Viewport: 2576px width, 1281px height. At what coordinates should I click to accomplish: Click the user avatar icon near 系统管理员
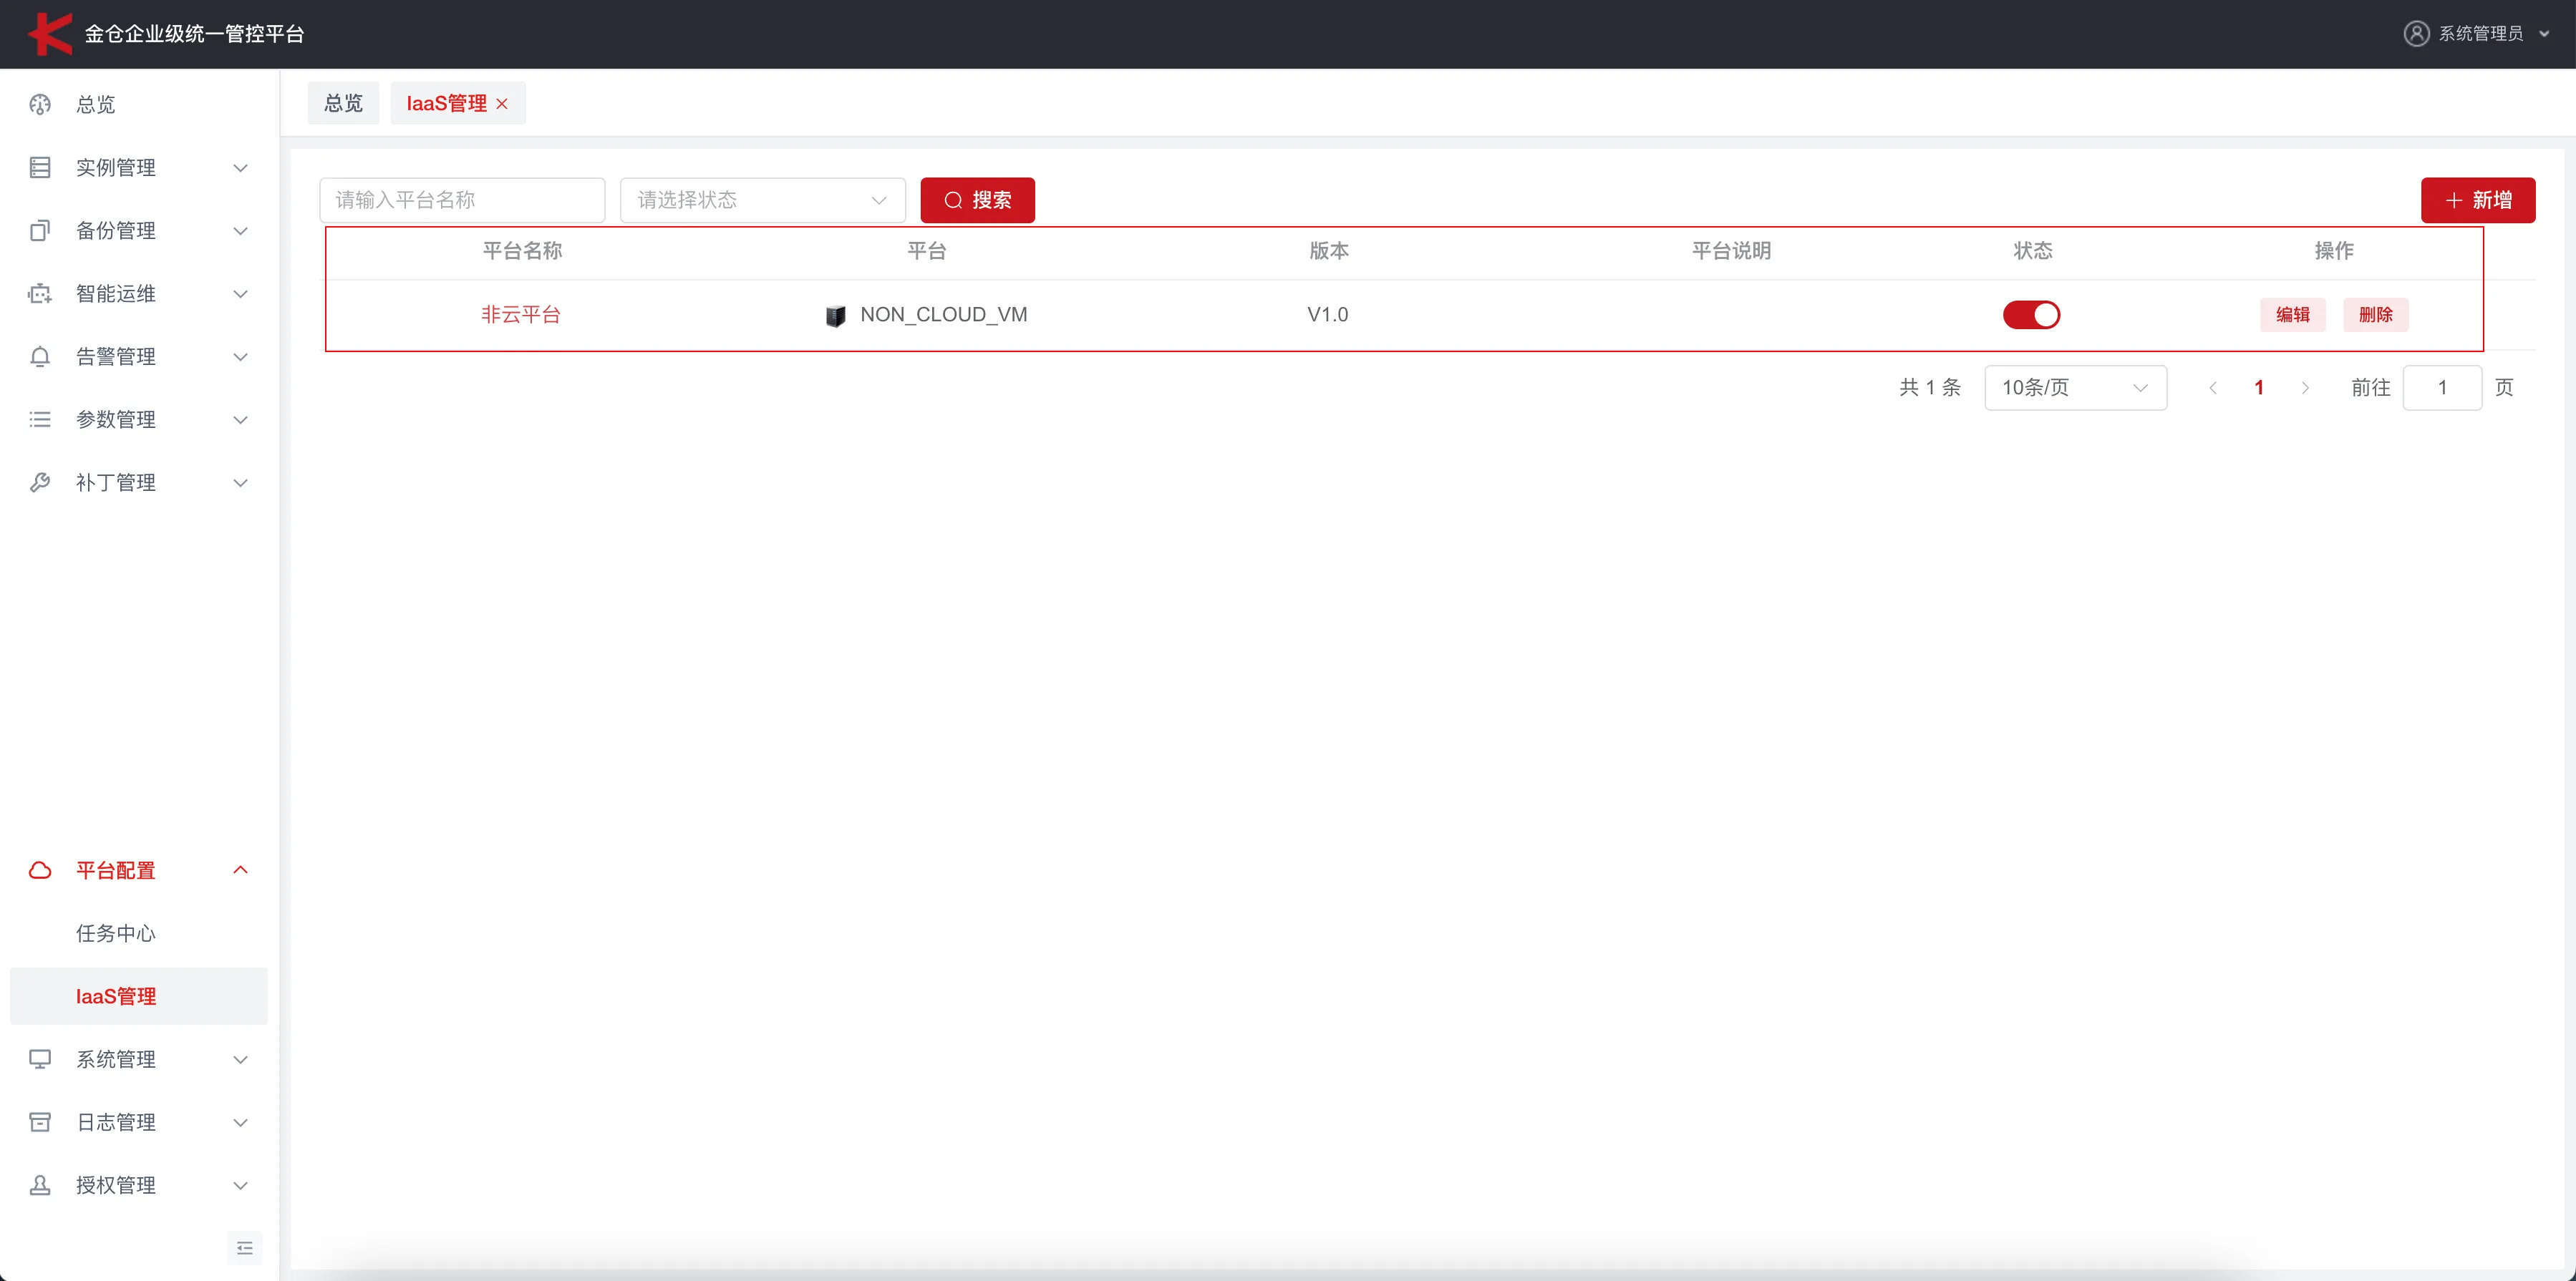point(2417,33)
